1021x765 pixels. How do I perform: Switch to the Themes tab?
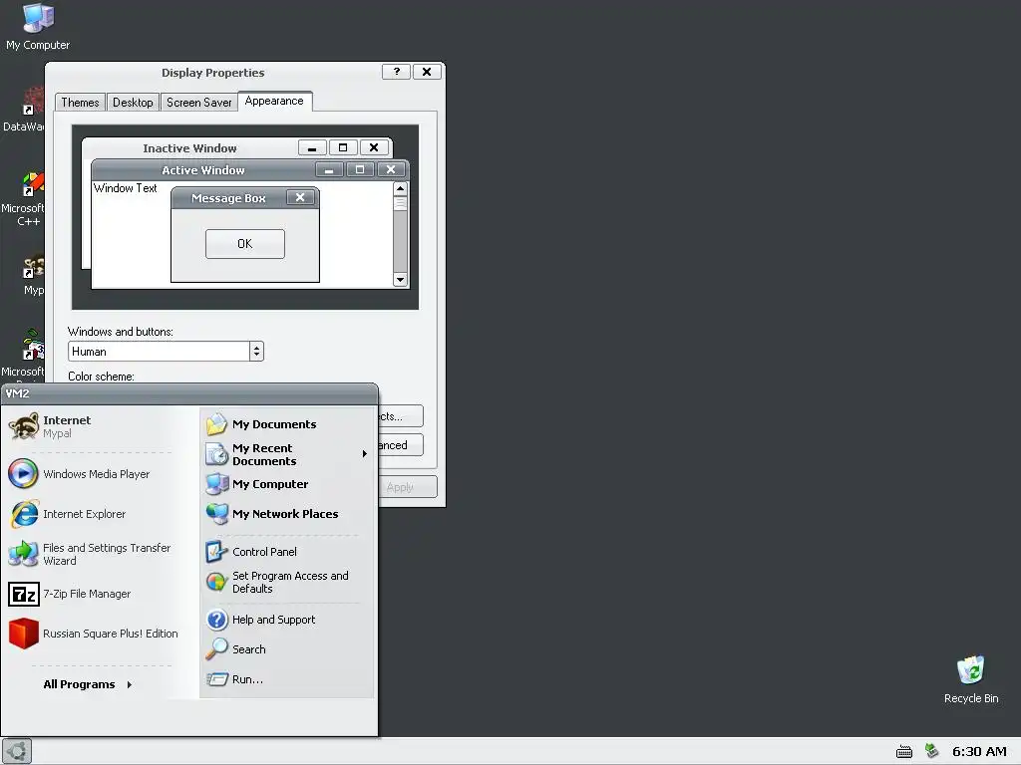(x=80, y=103)
